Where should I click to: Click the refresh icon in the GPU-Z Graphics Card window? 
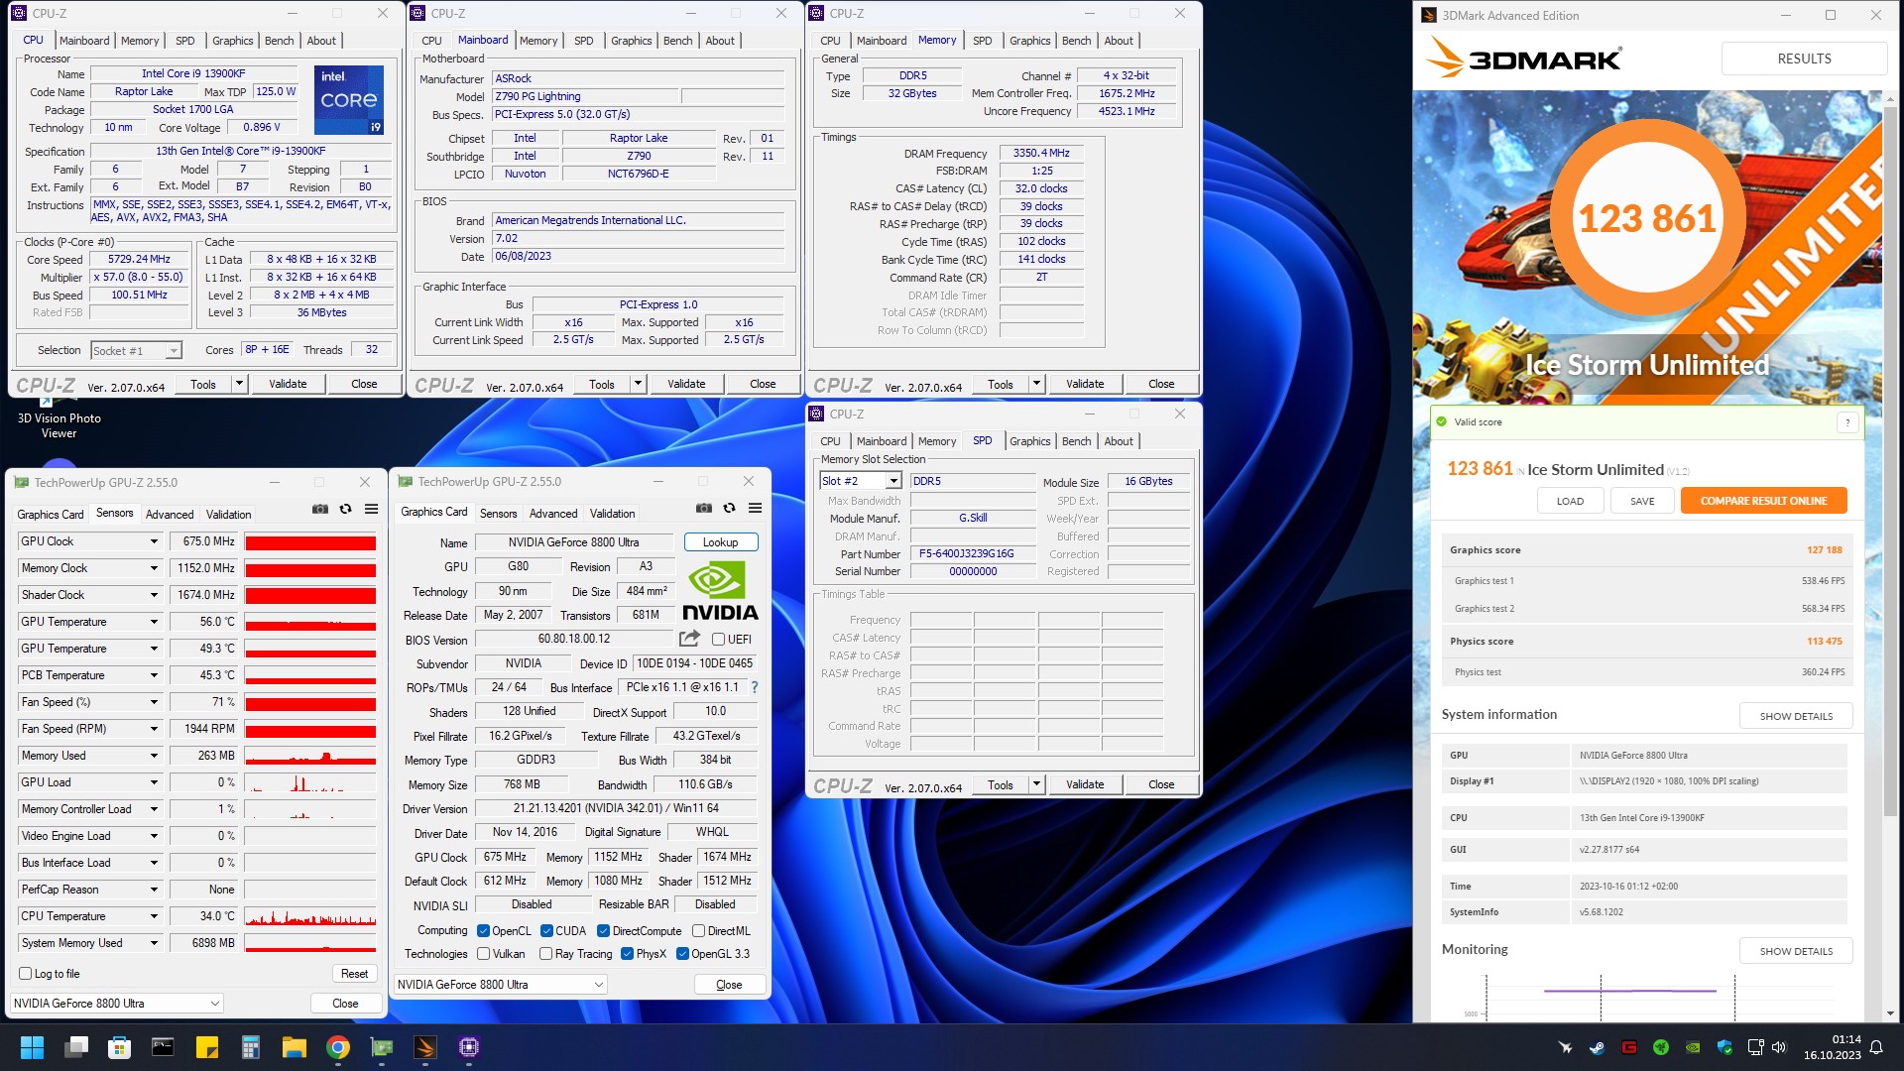[x=729, y=508]
